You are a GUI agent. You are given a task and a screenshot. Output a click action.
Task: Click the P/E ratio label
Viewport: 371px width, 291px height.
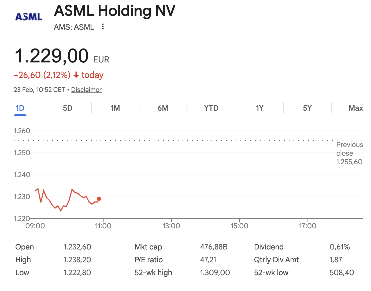149,260
